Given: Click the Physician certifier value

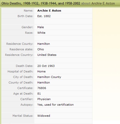Looking at the screenshot, I should pyautogui.click(x=44, y=99).
